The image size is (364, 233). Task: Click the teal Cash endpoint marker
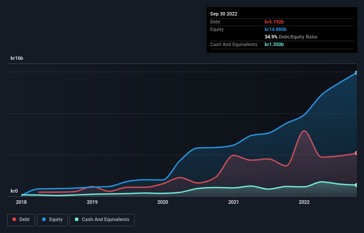tap(356, 185)
